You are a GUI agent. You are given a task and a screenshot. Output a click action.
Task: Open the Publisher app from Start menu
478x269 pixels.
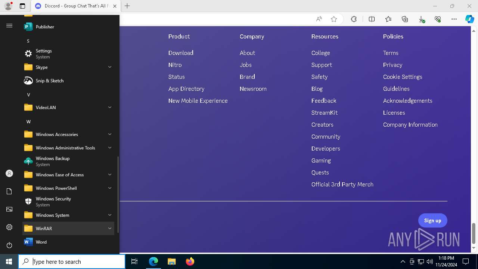click(68, 27)
